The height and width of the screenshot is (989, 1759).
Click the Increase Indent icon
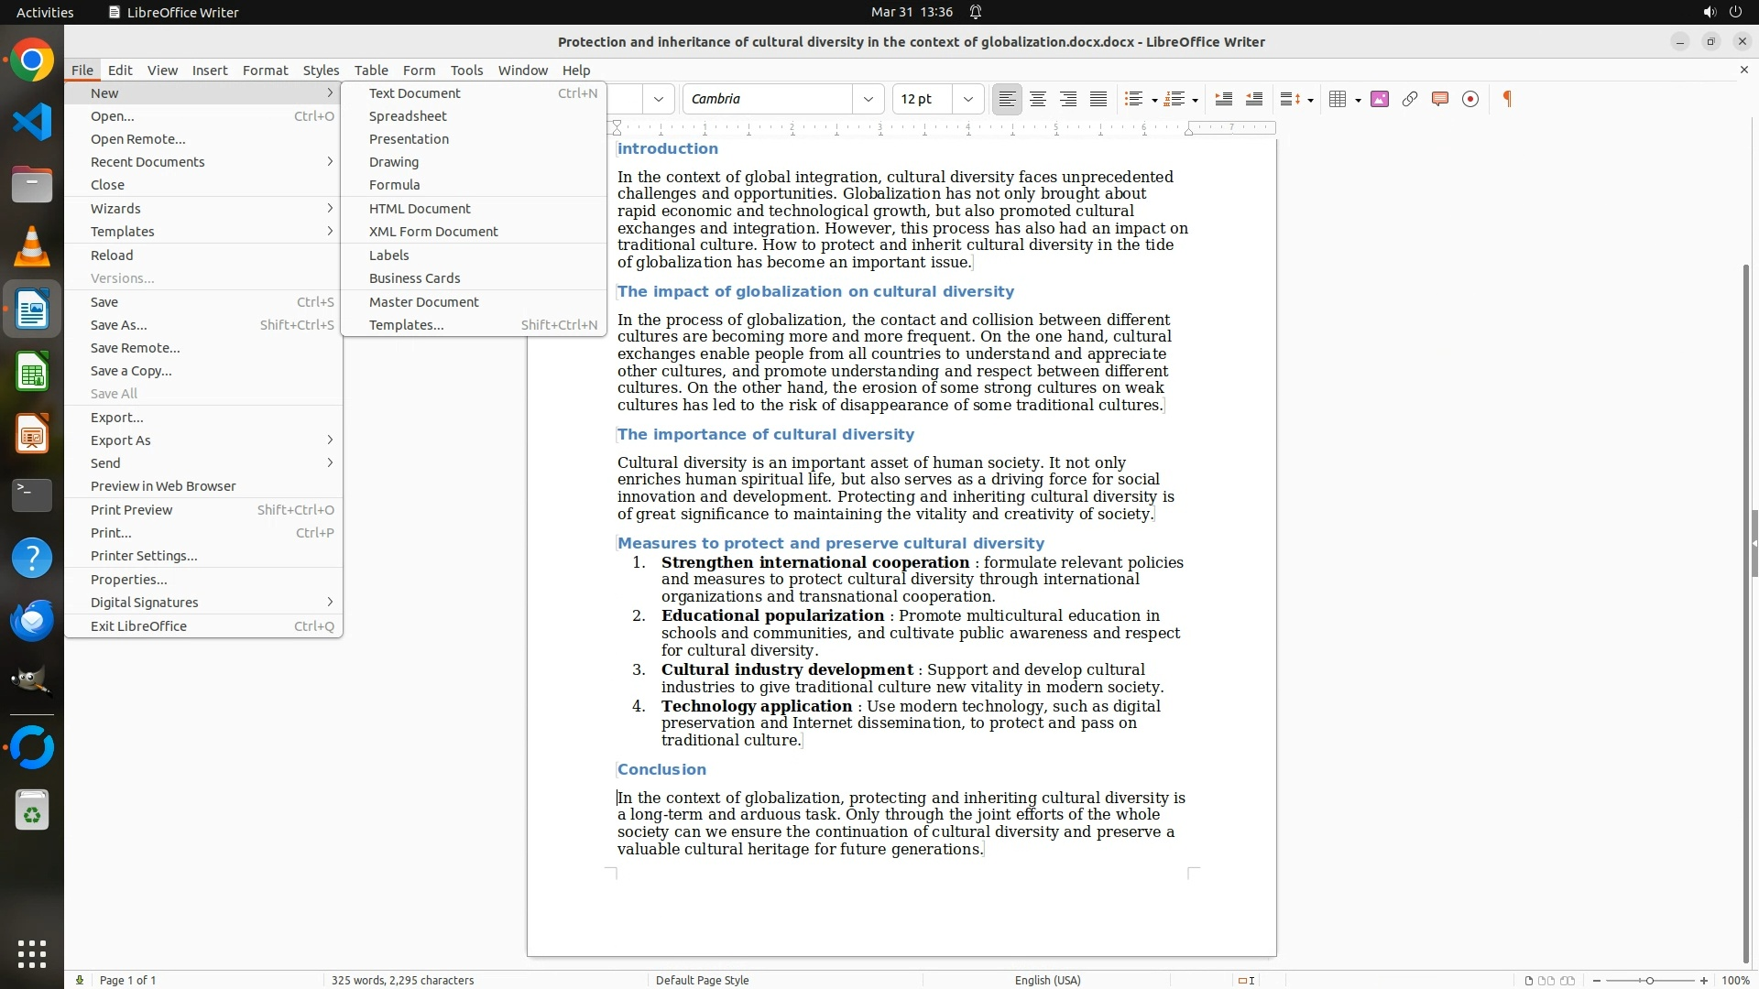point(1223,99)
